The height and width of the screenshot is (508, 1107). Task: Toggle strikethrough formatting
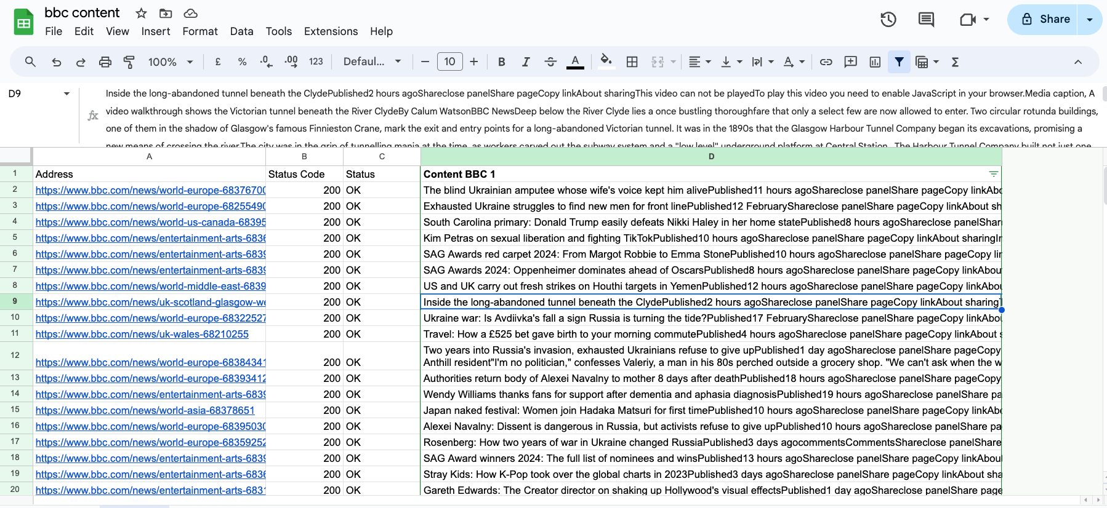(x=550, y=62)
